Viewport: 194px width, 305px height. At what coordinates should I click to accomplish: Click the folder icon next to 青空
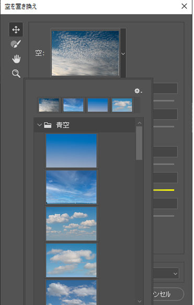click(x=48, y=125)
